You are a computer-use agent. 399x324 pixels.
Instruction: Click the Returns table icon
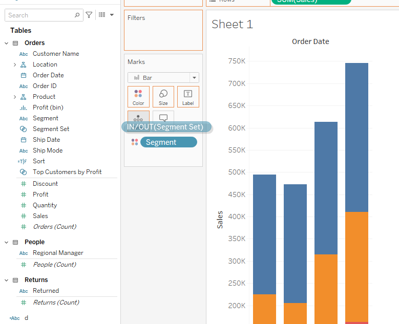coord(15,280)
